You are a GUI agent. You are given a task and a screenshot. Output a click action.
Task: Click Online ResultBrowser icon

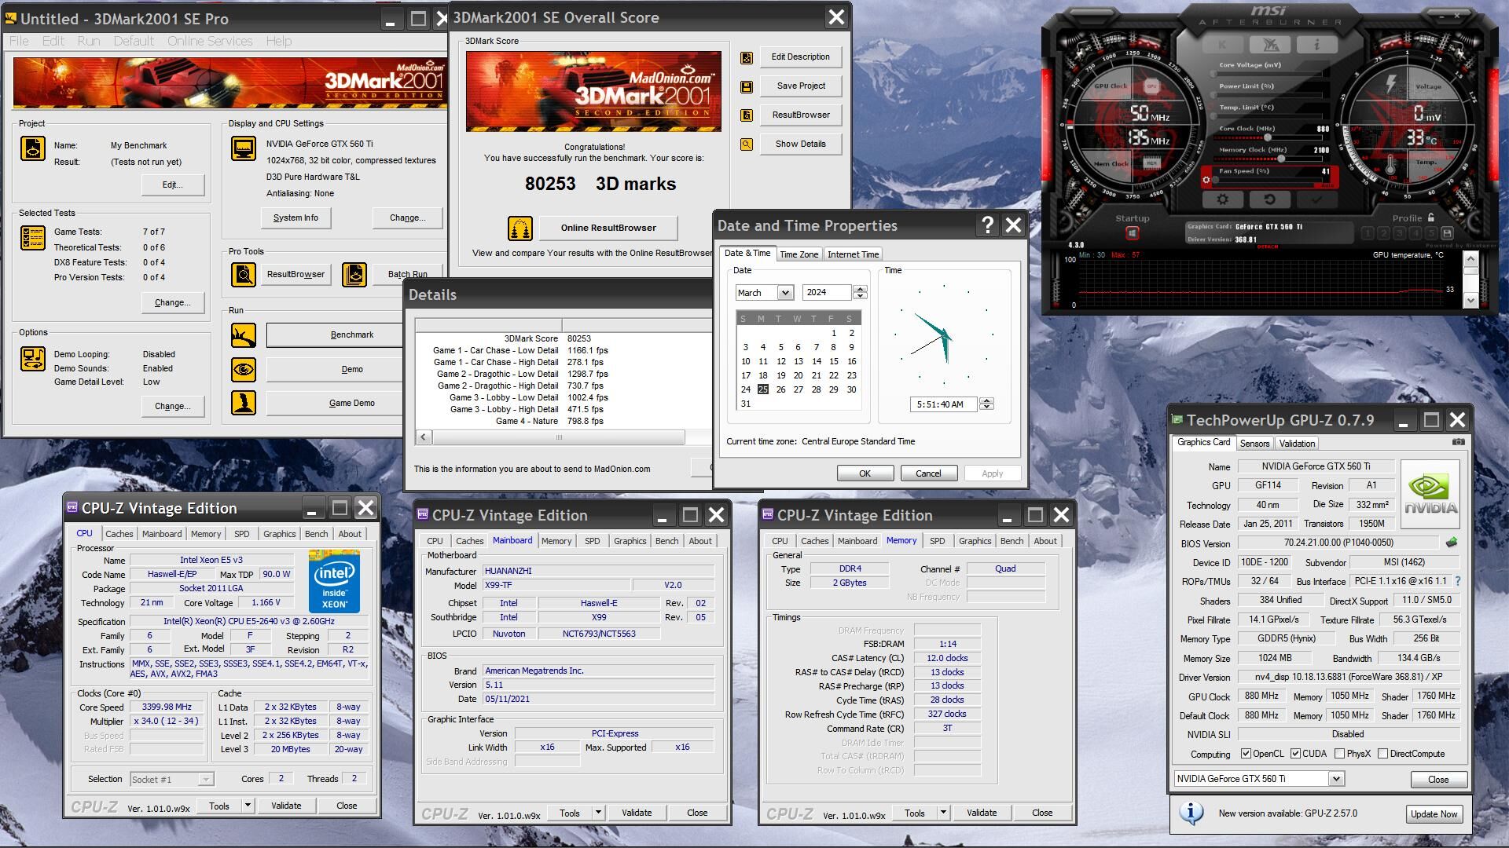coord(520,228)
